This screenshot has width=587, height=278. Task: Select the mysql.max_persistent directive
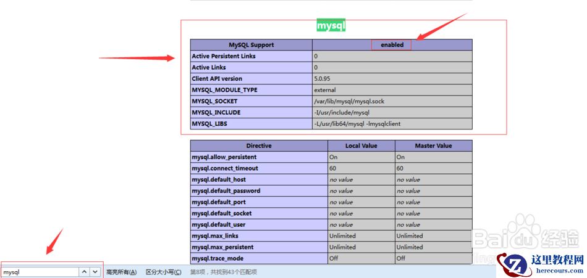click(222, 247)
